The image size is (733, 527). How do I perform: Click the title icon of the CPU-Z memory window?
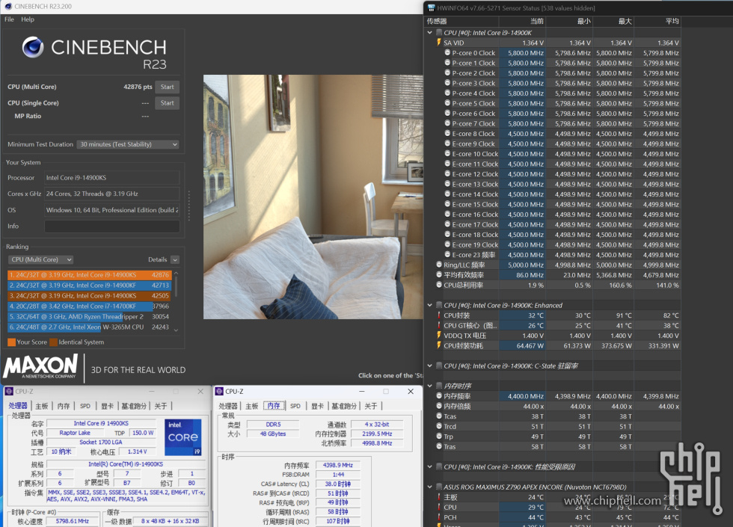pyautogui.click(x=219, y=392)
